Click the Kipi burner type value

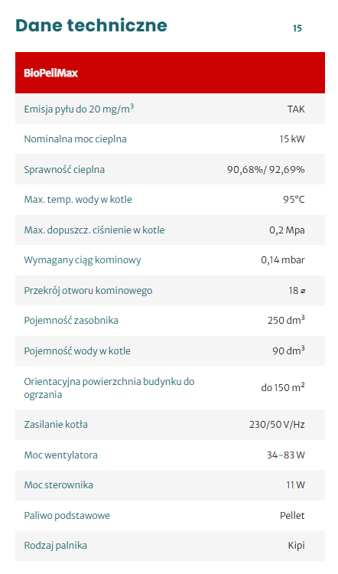pyautogui.click(x=296, y=546)
